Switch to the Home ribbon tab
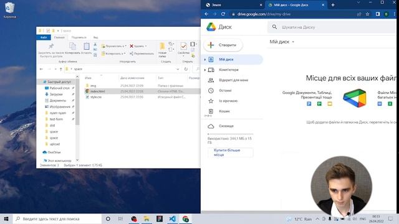 [x=59, y=37]
